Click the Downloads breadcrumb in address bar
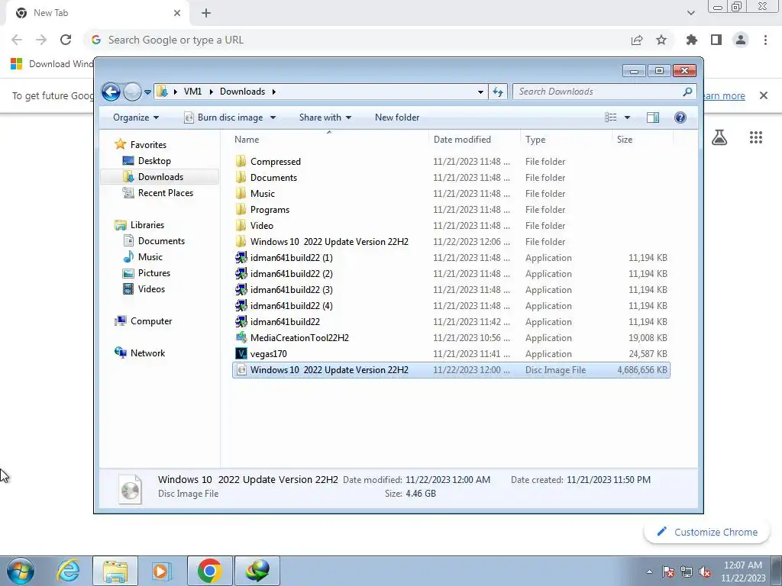Screen dimensions: 782x586 pos(242,92)
